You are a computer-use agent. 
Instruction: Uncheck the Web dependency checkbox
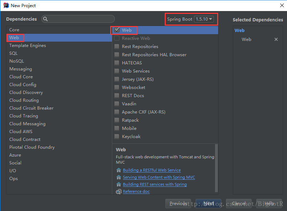tap(117, 30)
